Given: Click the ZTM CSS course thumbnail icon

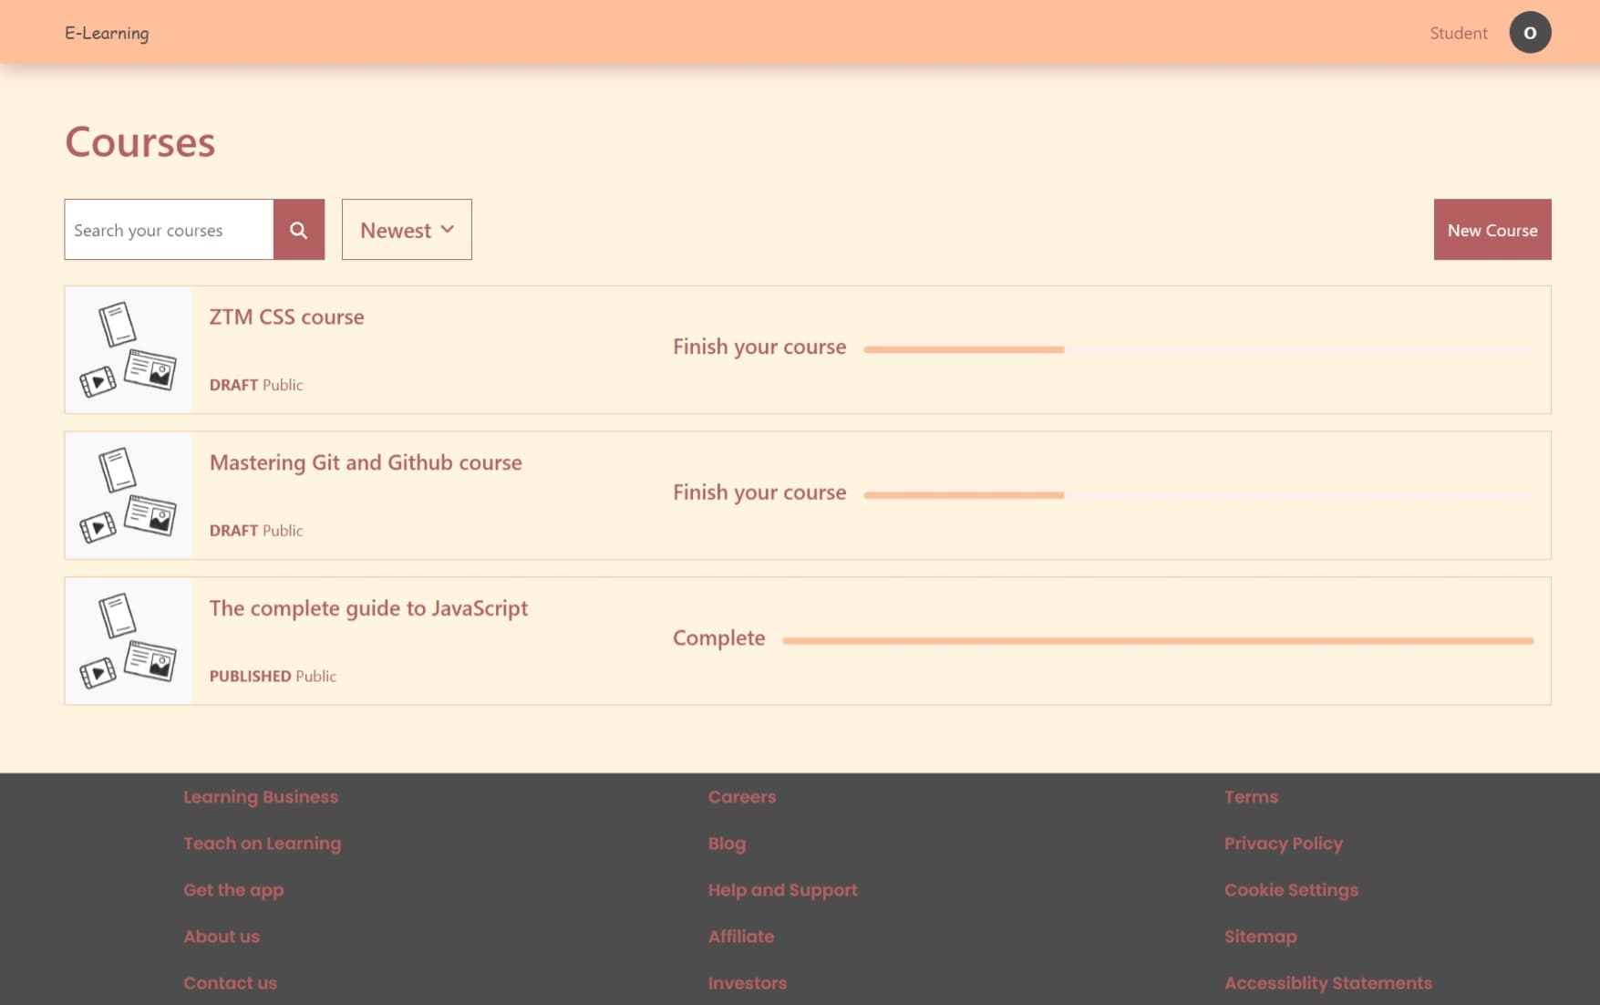Looking at the screenshot, I should tap(129, 350).
